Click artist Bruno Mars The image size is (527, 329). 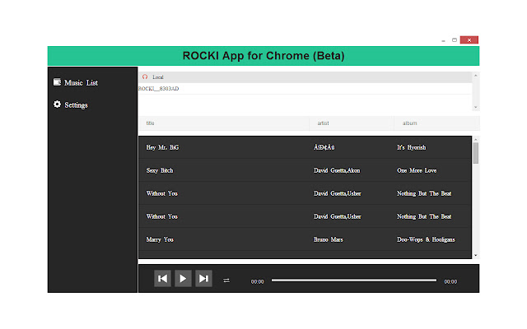(x=329, y=239)
